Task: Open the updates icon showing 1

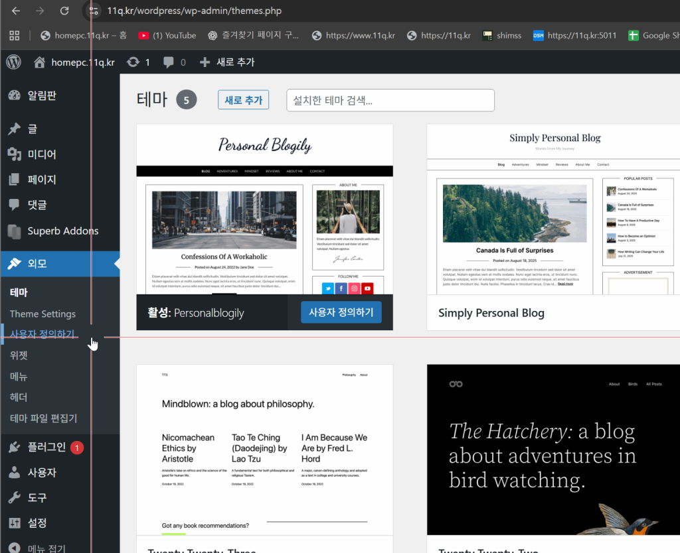Action: coord(138,62)
